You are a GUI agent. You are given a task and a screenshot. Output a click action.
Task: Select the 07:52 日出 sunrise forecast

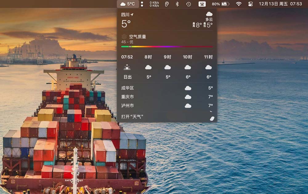(127, 67)
